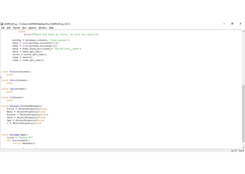Click the 'else:' line at top of editor
The image size is (245, 174).
click(22, 31)
